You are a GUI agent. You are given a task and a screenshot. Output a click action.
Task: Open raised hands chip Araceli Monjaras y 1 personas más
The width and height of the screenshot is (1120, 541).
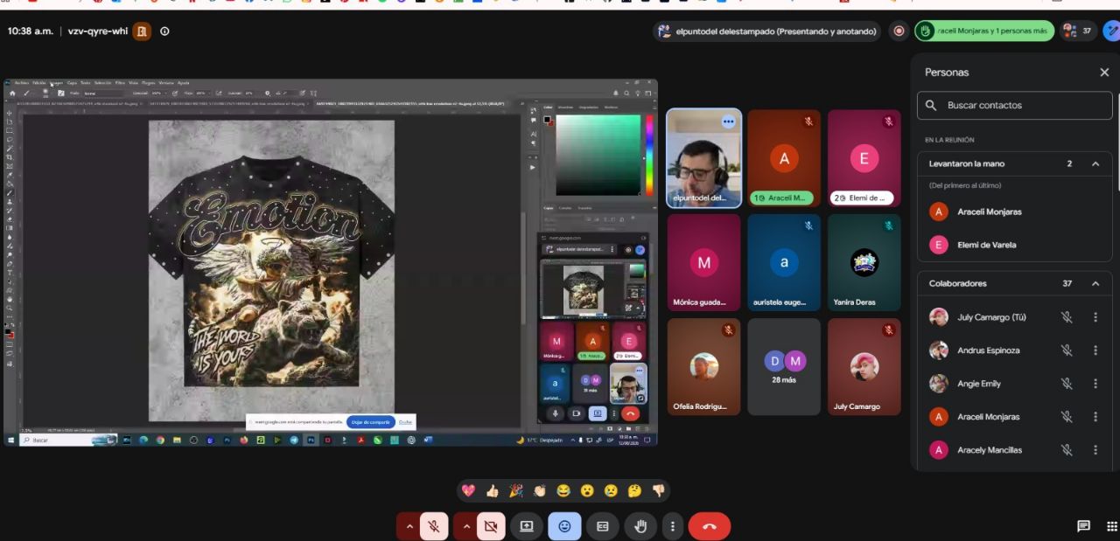pyautogui.click(x=984, y=31)
